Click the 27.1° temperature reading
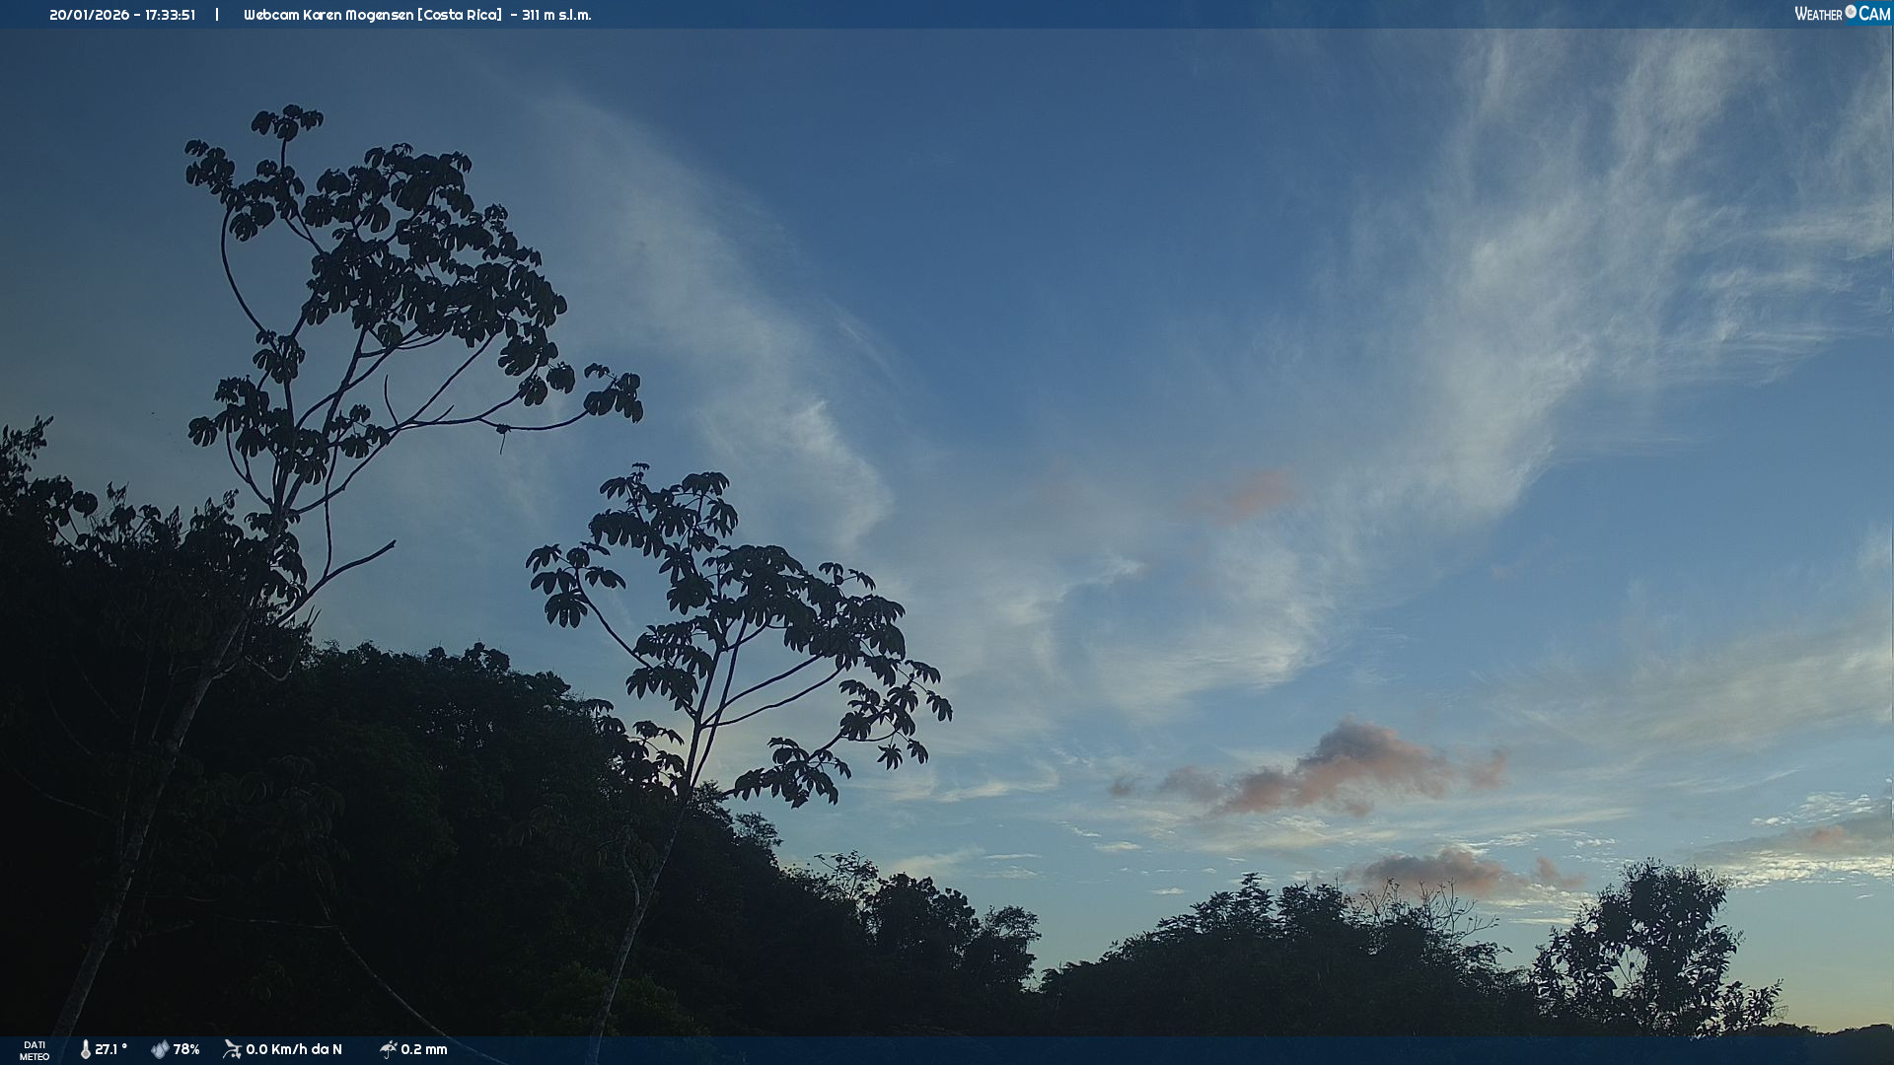 [x=110, y=1049]
